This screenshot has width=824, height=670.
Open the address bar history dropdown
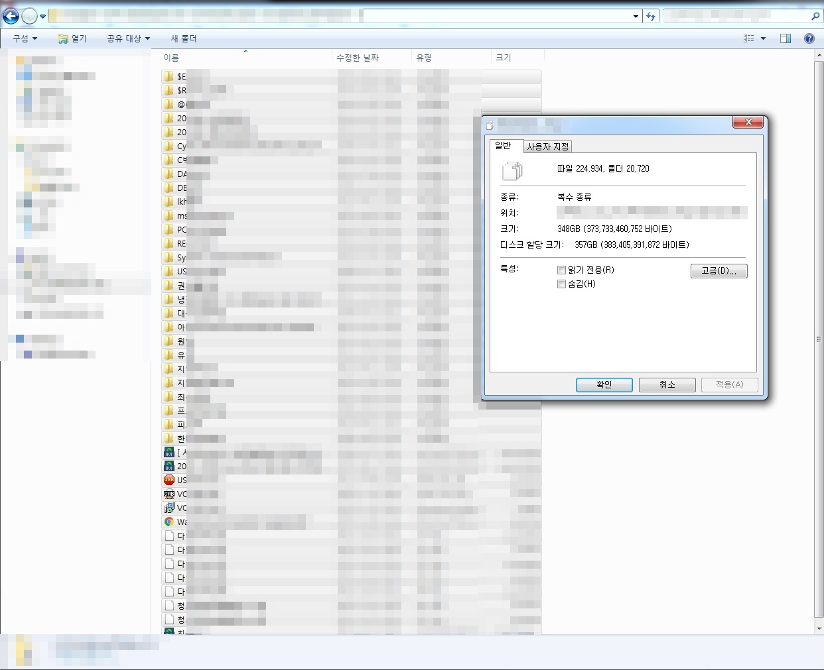point(636,17)
